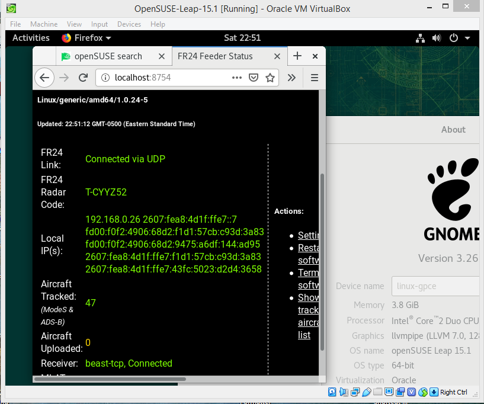Click the Terminate software link

(x=308, y=278)
